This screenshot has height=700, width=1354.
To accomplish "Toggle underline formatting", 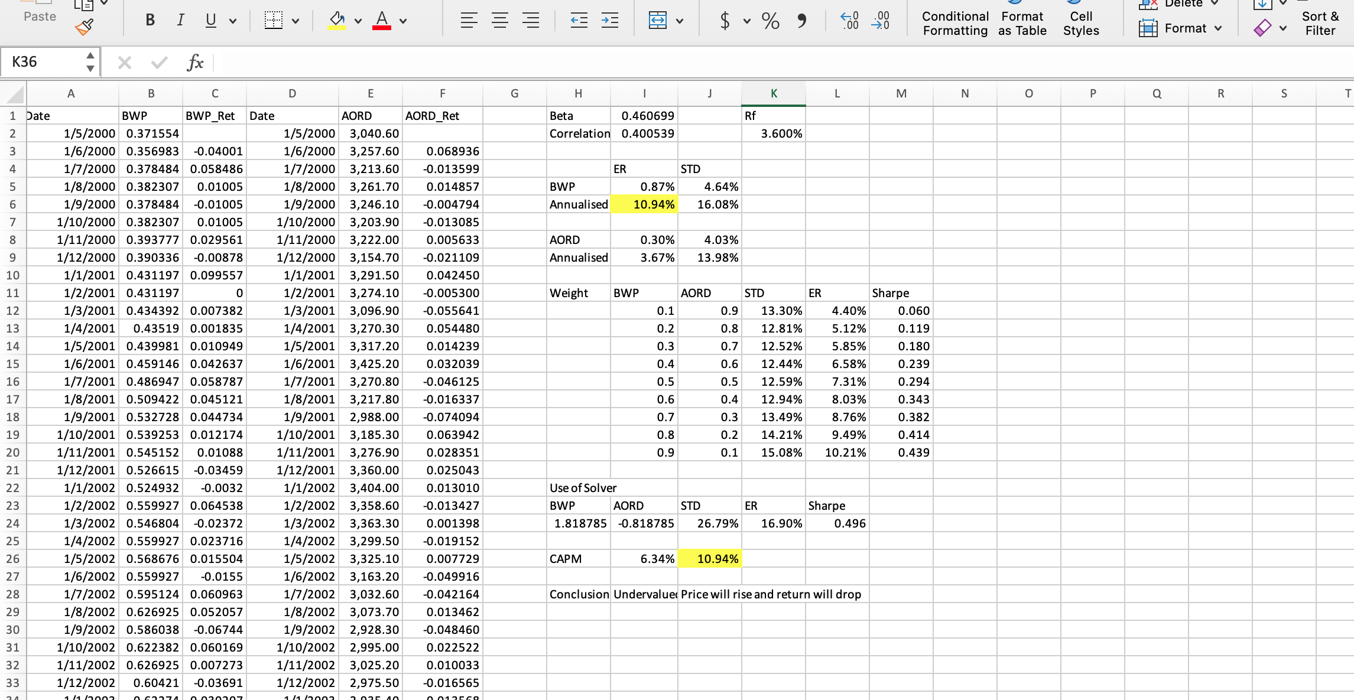I will (x=210, y=21).
